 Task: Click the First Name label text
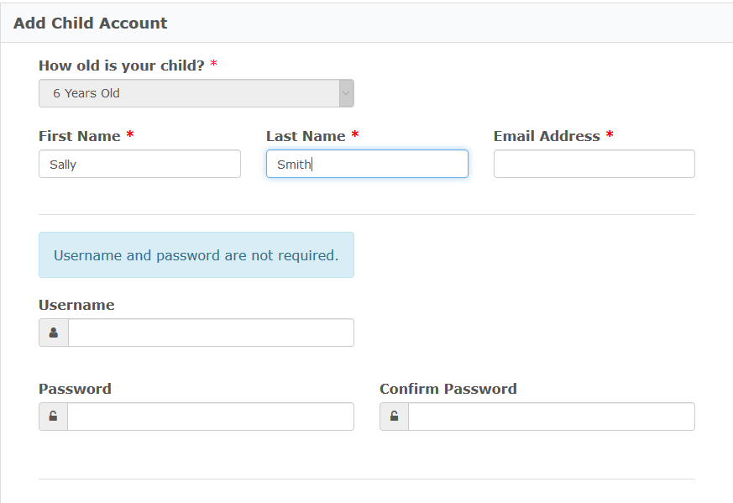click(x=80, y=136)
